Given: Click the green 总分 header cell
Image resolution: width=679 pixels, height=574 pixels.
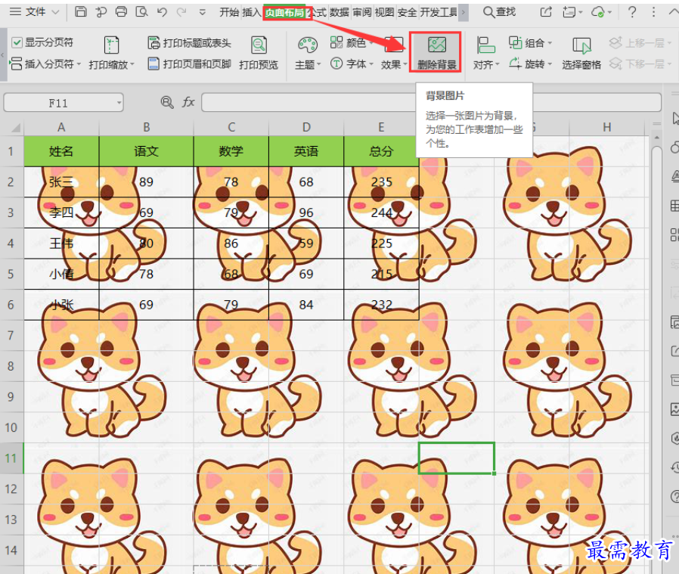Looking at the screenshot, I should pyautogui.click(x=381, y=151).
